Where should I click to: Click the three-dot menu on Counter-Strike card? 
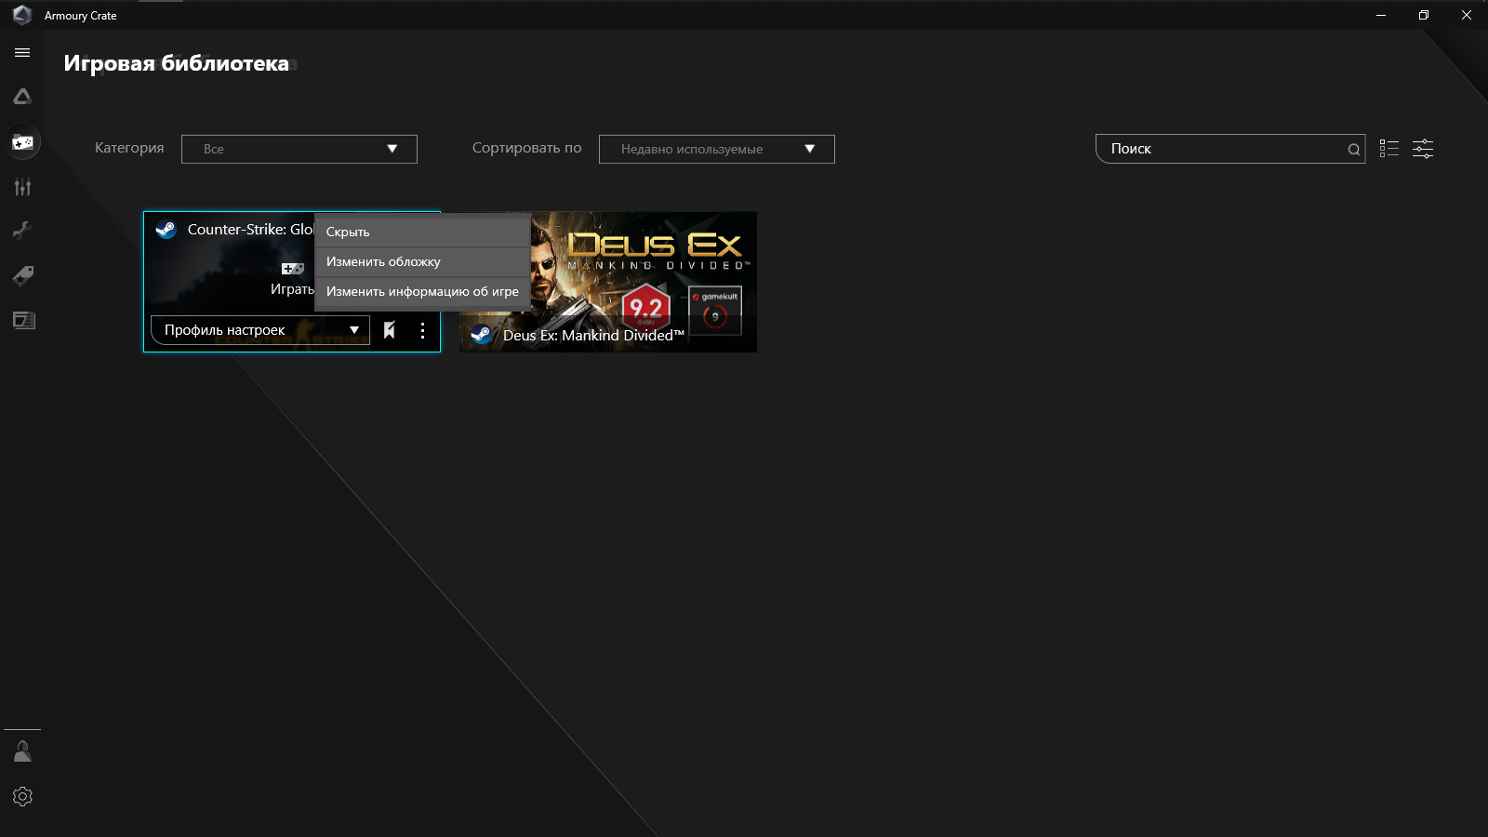[422, 330]
